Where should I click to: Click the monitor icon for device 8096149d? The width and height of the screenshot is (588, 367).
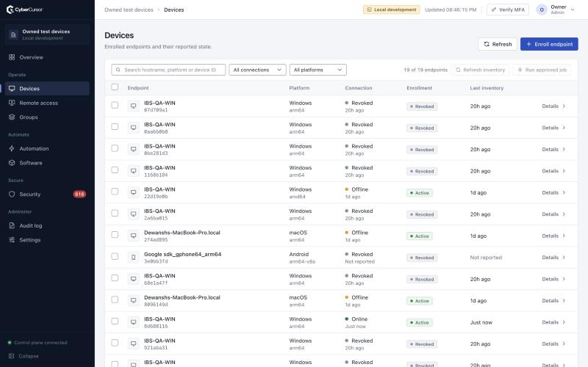133,301
